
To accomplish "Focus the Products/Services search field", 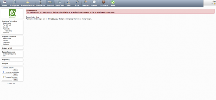I will pyautogui.click(x=7, y=79).
